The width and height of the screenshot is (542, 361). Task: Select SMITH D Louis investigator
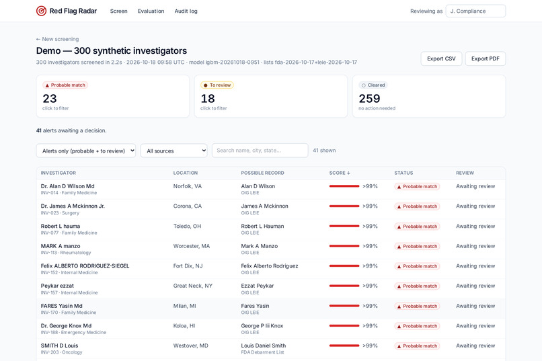pos(59,346)
